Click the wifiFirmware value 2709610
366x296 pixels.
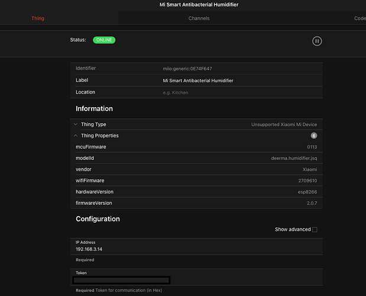click(307, 181)
